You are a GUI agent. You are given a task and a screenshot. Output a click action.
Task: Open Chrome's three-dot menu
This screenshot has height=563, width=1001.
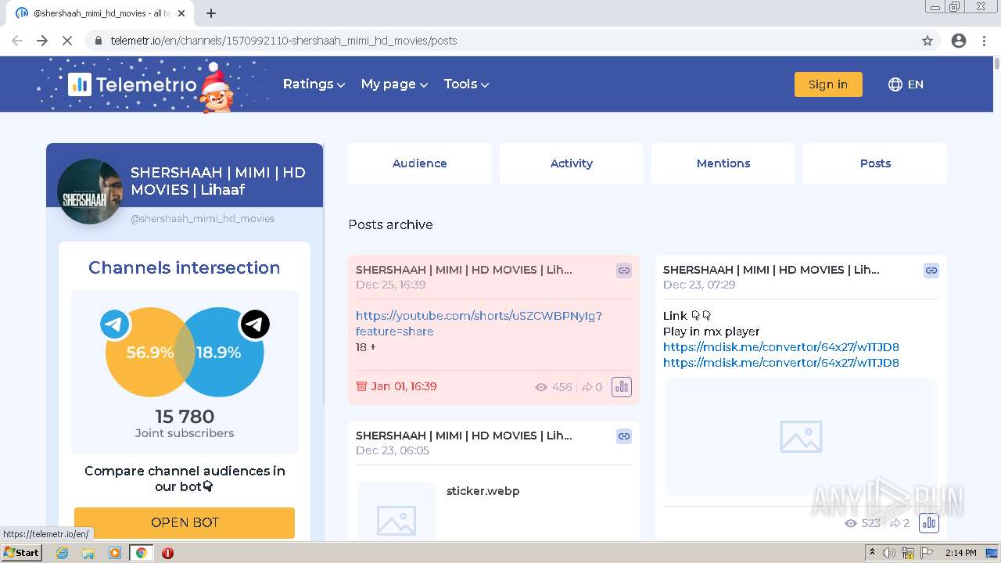click(x=984, y=41)
